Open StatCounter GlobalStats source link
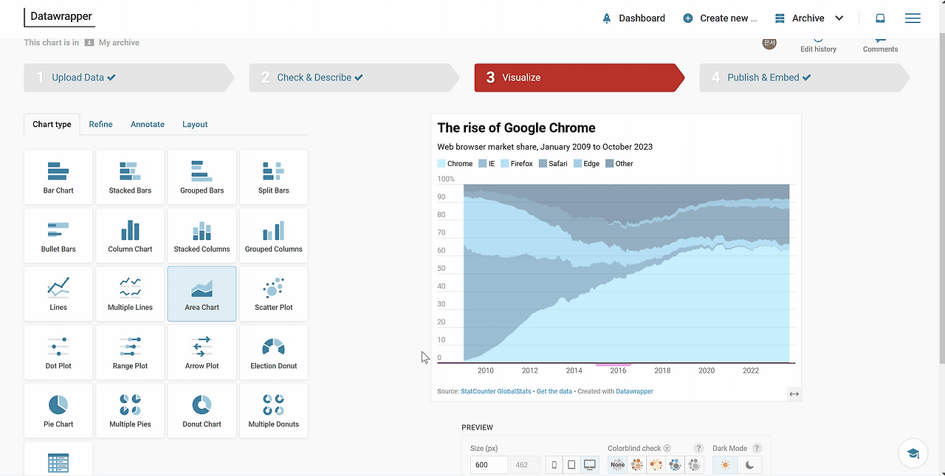945x476 pixels. click(x=496, y=391)
